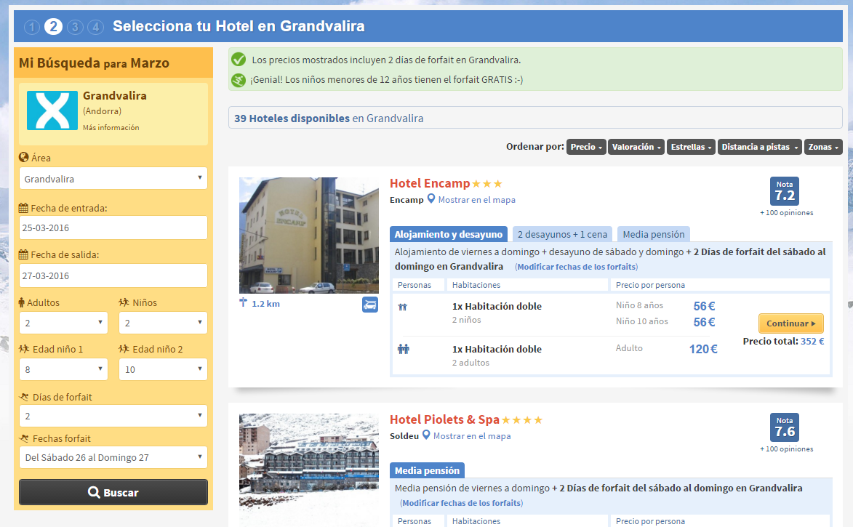This screenshot has height=527, width=853.
Task: Click the globe icon beside Área
Action: click(23, 157)
